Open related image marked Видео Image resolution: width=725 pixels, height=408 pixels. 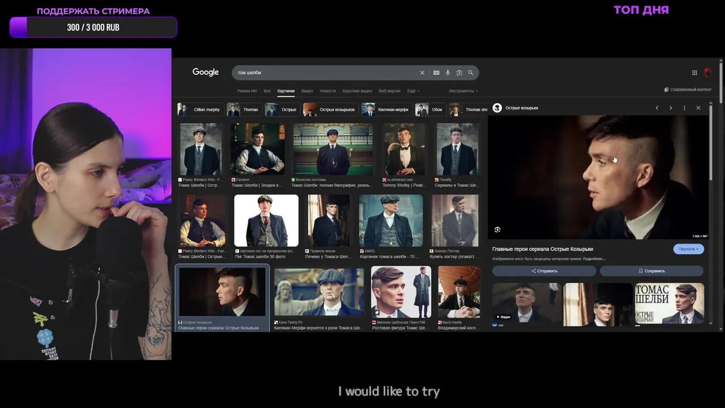pyautogui.click(x=527, y=304)
